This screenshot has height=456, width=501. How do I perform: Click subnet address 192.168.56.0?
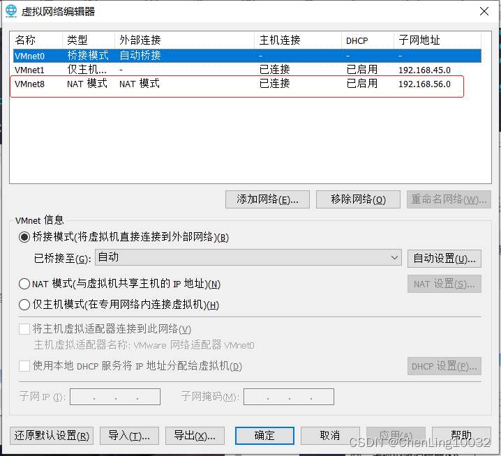(424, 84)
